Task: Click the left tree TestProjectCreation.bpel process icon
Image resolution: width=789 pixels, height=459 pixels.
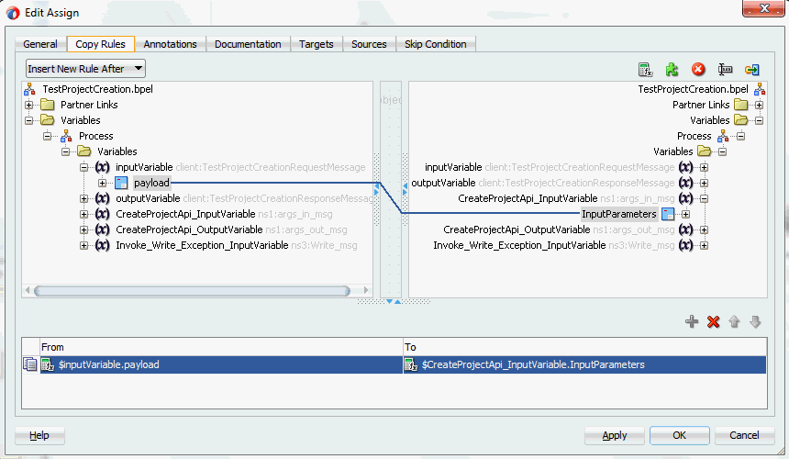Action: coord(29,89)
